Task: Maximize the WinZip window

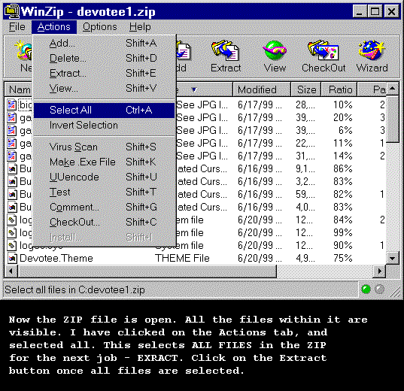Action: coord(375,12)
